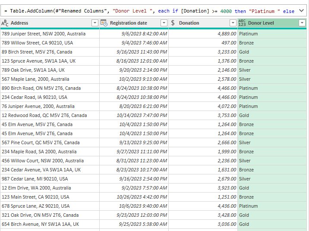This screenshot has height=231, width=309.
Task: Select Silver cell in 2,146.00 row
Action: point(272,70)
